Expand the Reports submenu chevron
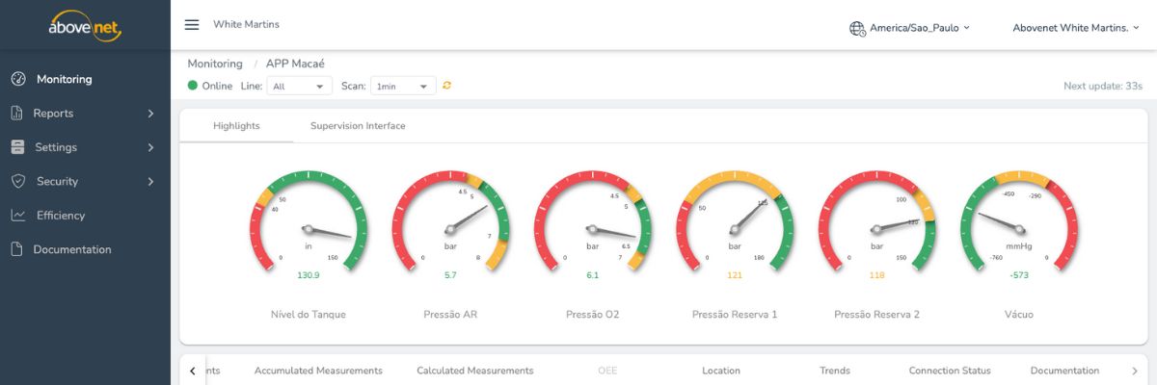 point(150,114)
